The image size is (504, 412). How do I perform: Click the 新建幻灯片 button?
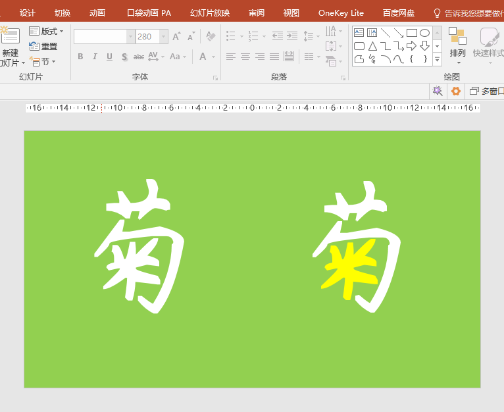click(x=11, y=47)
